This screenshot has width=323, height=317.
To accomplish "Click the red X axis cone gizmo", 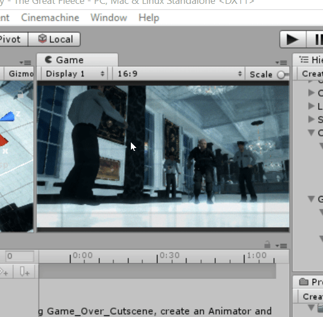I will coord(4,140).
